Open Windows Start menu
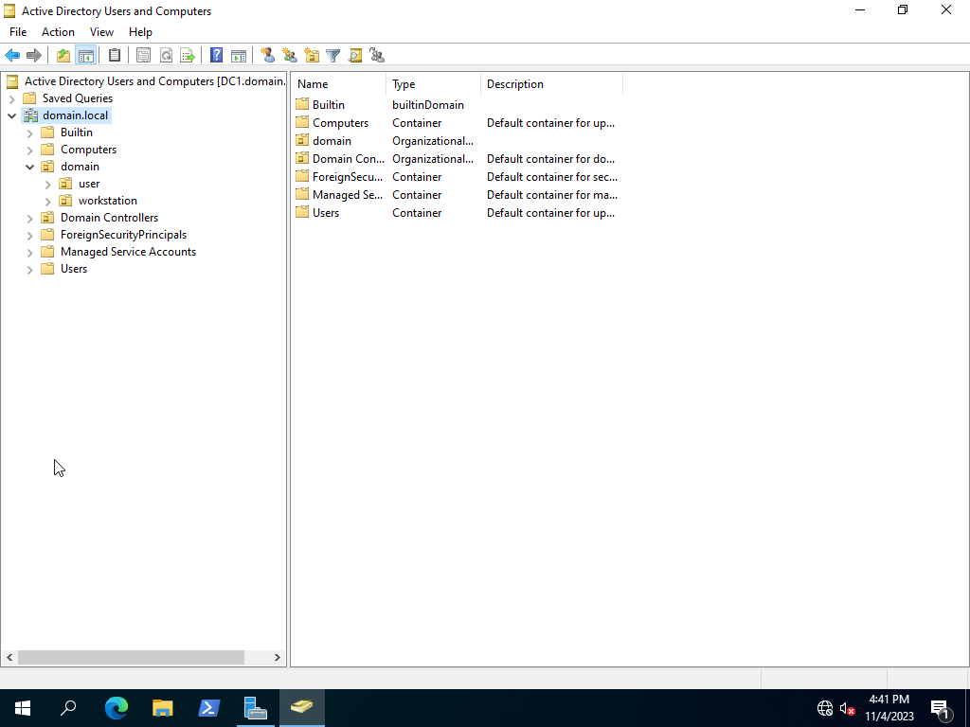This screenshot has height=727, width=970. (23, 708)
